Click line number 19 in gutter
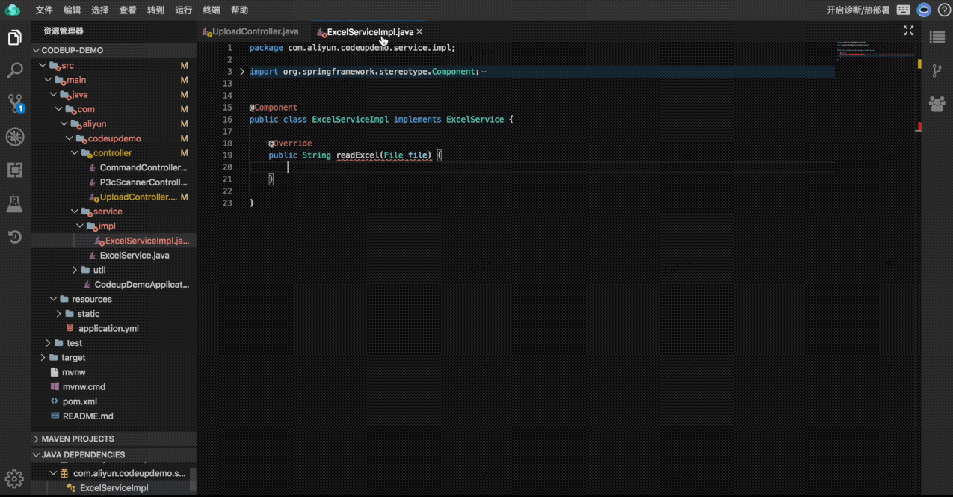 point(228,155)
